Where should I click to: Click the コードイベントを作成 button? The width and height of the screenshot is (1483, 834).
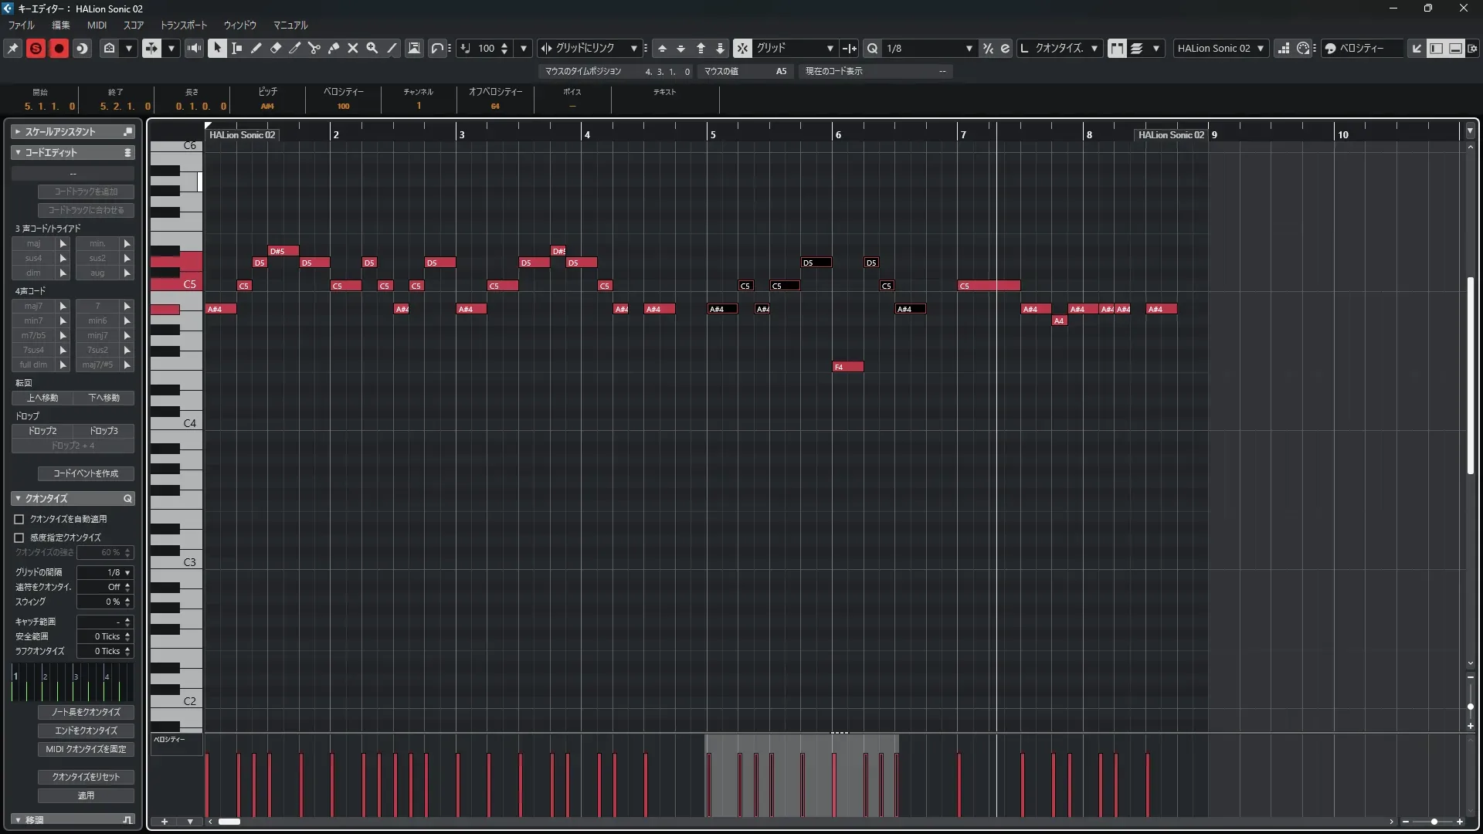click(x=86, y=473)
